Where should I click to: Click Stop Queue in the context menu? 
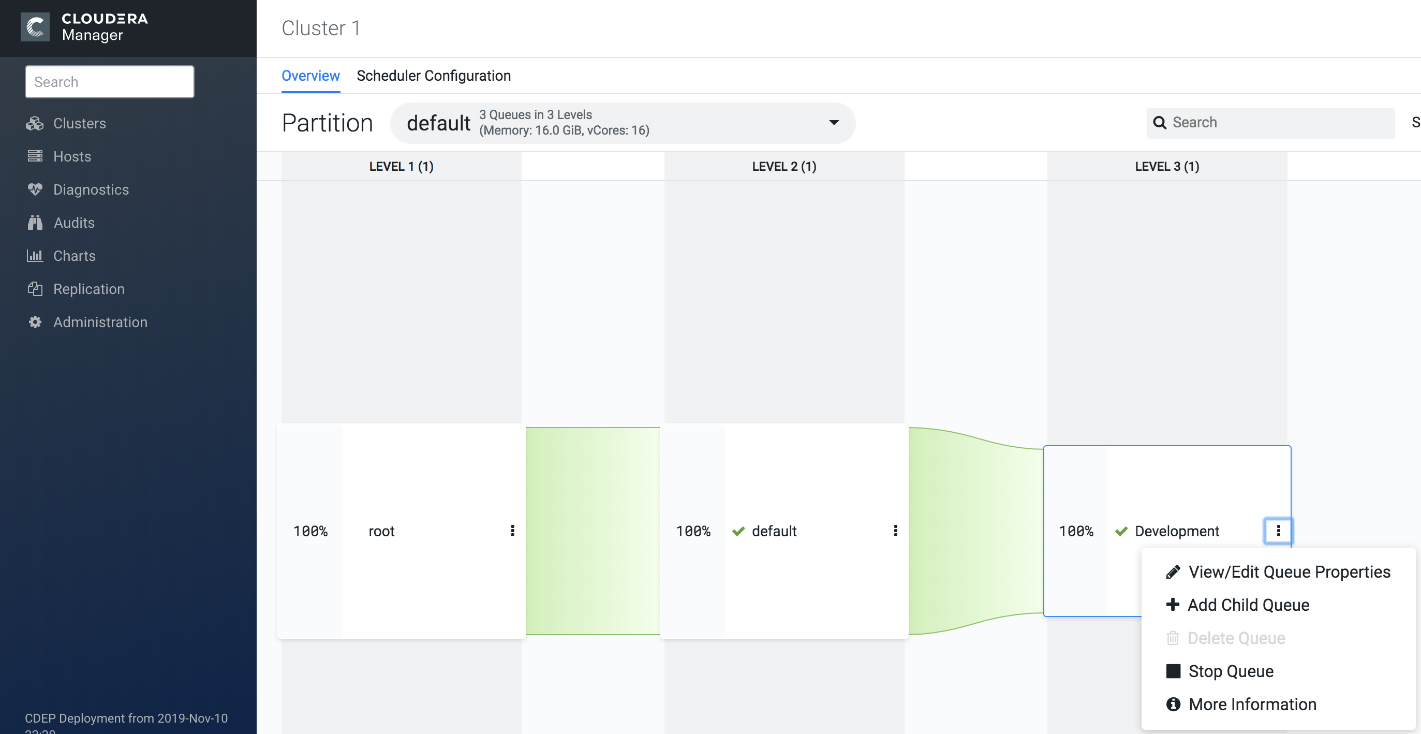coord(1230,671)
